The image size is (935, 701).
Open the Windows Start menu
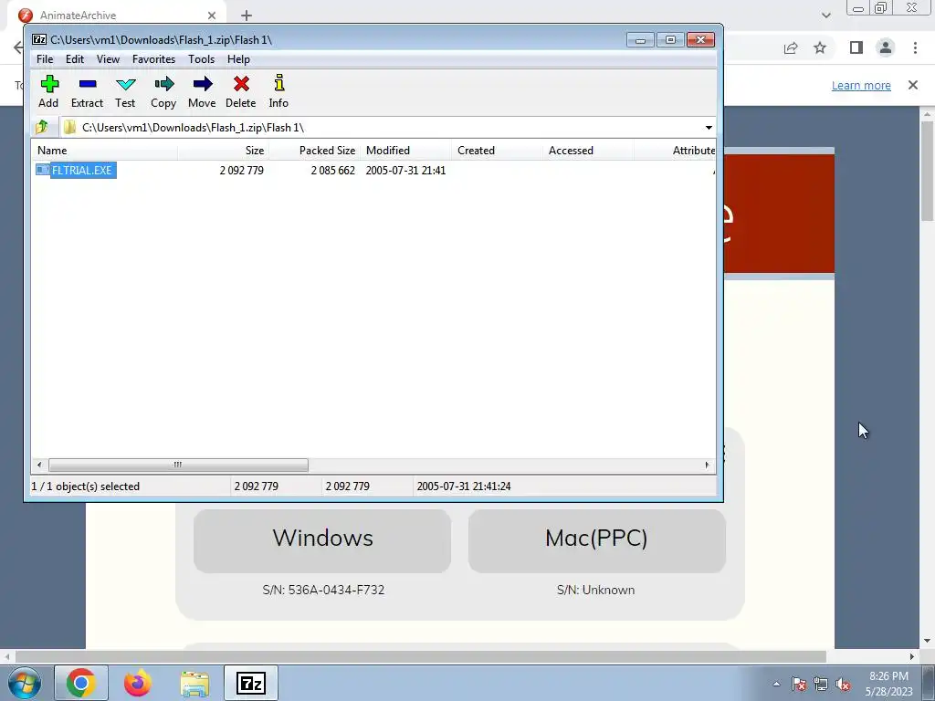click(x=25, y=683)
